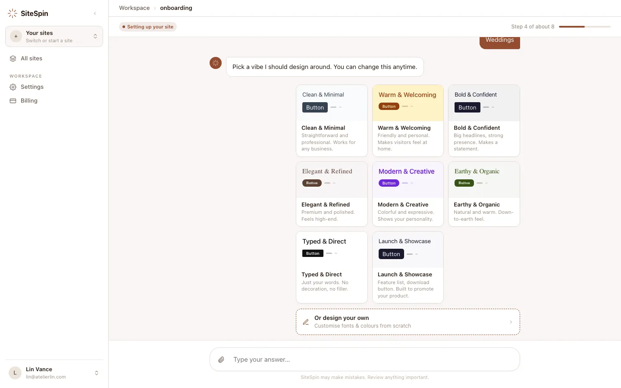Go to Settings in the workspace menu

54,87
